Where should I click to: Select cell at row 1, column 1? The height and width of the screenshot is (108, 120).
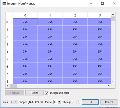(x=50, y=29)
